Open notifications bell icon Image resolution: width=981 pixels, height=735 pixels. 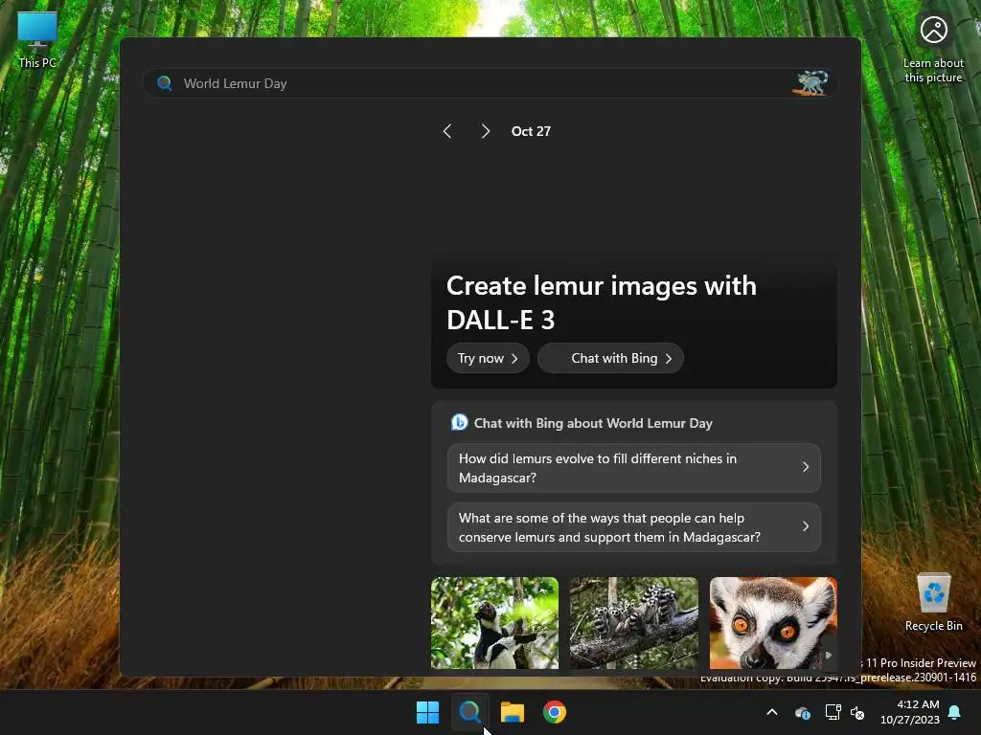955,712
